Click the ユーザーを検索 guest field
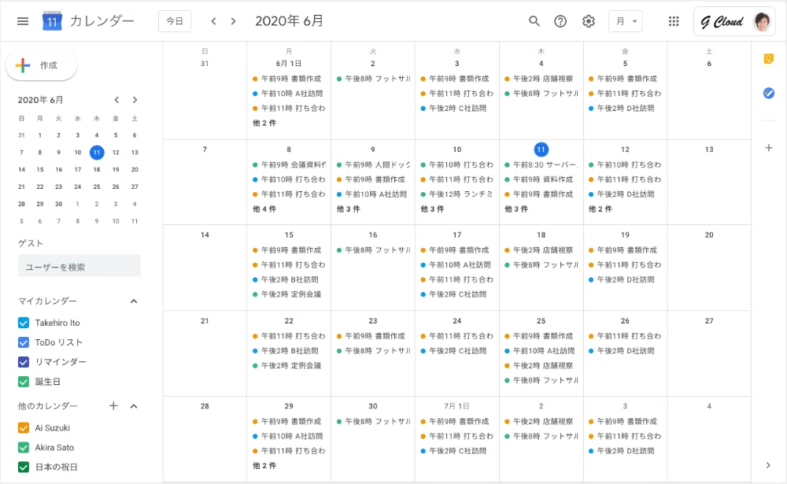787x484 pixels. (x=79, y=267)
